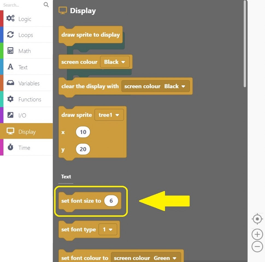265x262 pixels.
Task: Click the center workspace target icon
Action: pyautogui.click(x=257, y=219)
